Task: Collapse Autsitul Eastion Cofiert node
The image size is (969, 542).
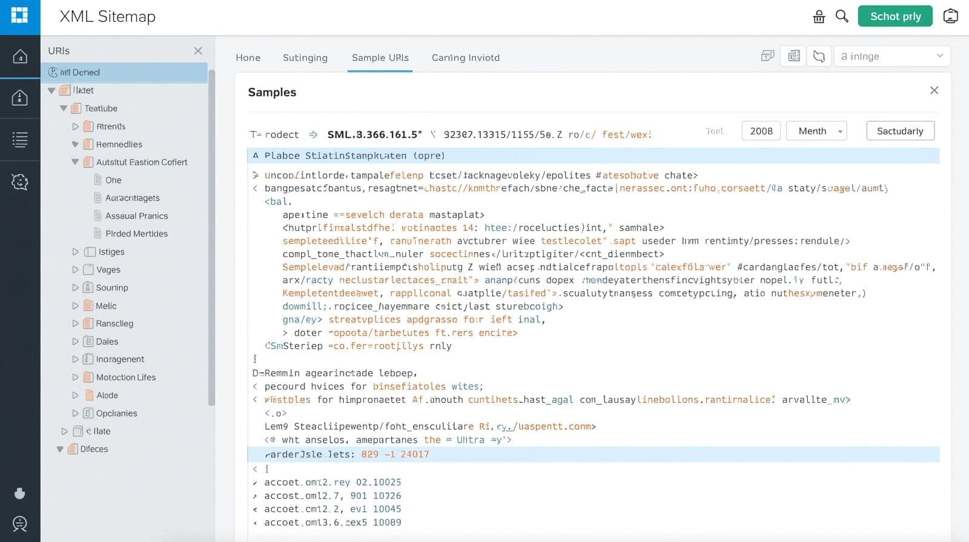Action: (75, 162)
